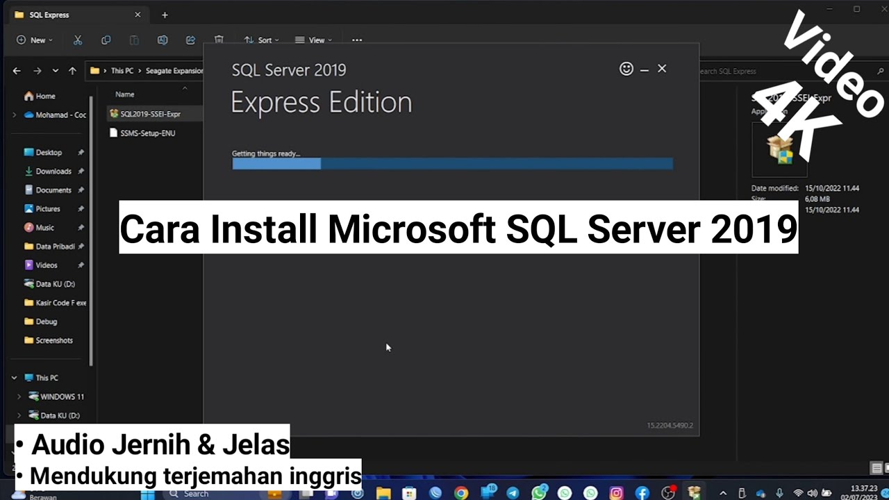Image resolution: width=889 pixels, height=500 pixels.
Task: Switch to details view layout icon
Action: 876,468
